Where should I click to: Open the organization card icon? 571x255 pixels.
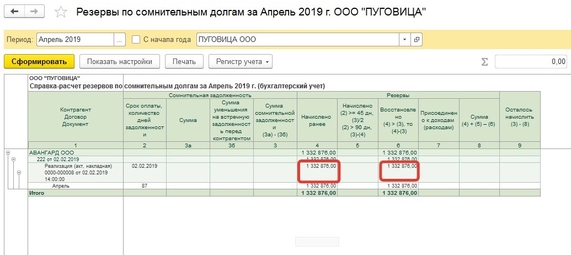click(417, 40)
